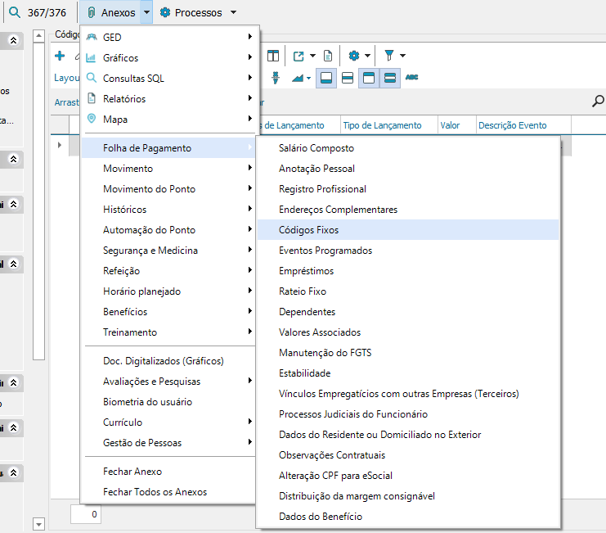Click the Empréstimos submenu entry

click(306, 271)
